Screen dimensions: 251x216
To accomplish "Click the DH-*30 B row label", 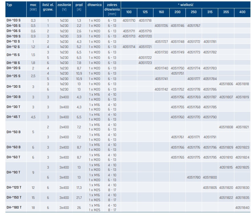I will pyautogui.click(x=13, y=97).
